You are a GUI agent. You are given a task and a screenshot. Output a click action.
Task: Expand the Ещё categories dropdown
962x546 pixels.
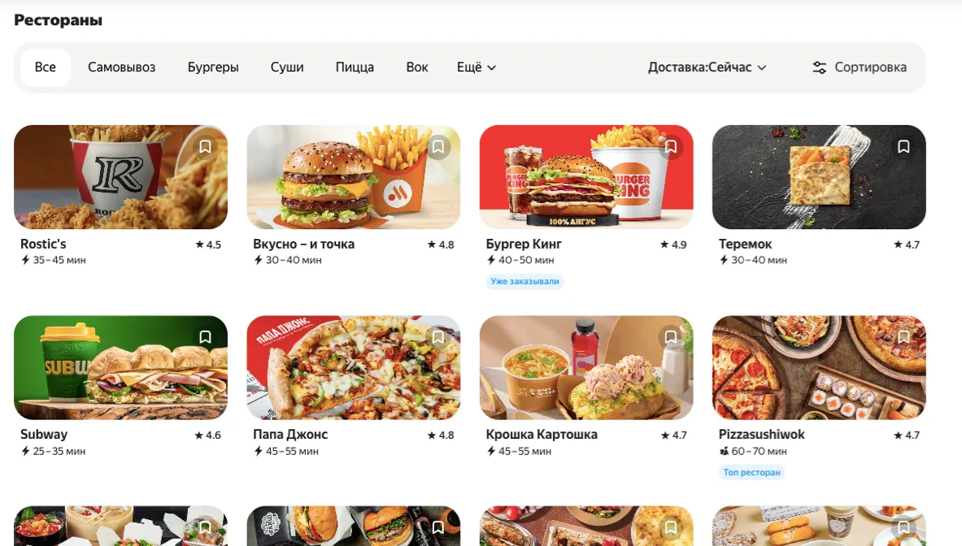click(x=476, y=67)
